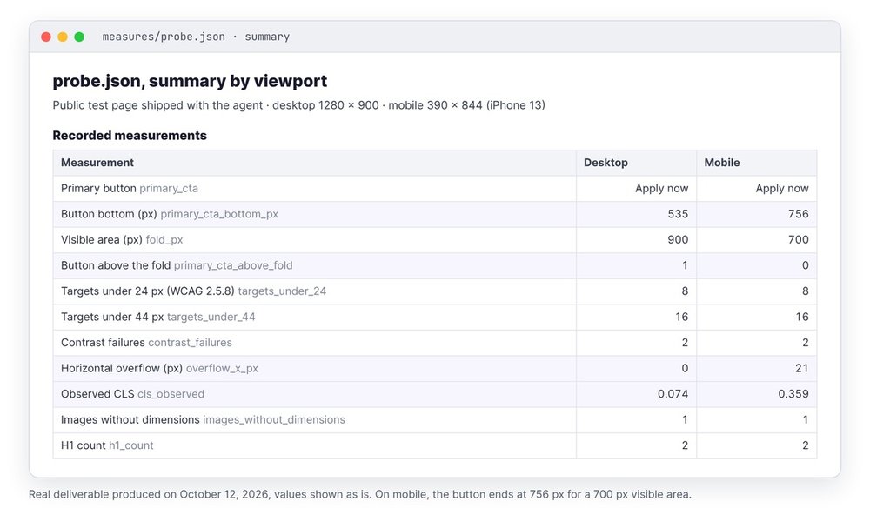Click the Mobile button bottom value 756
This screenshot has width=870, height=515.
[x=799, y=214]
